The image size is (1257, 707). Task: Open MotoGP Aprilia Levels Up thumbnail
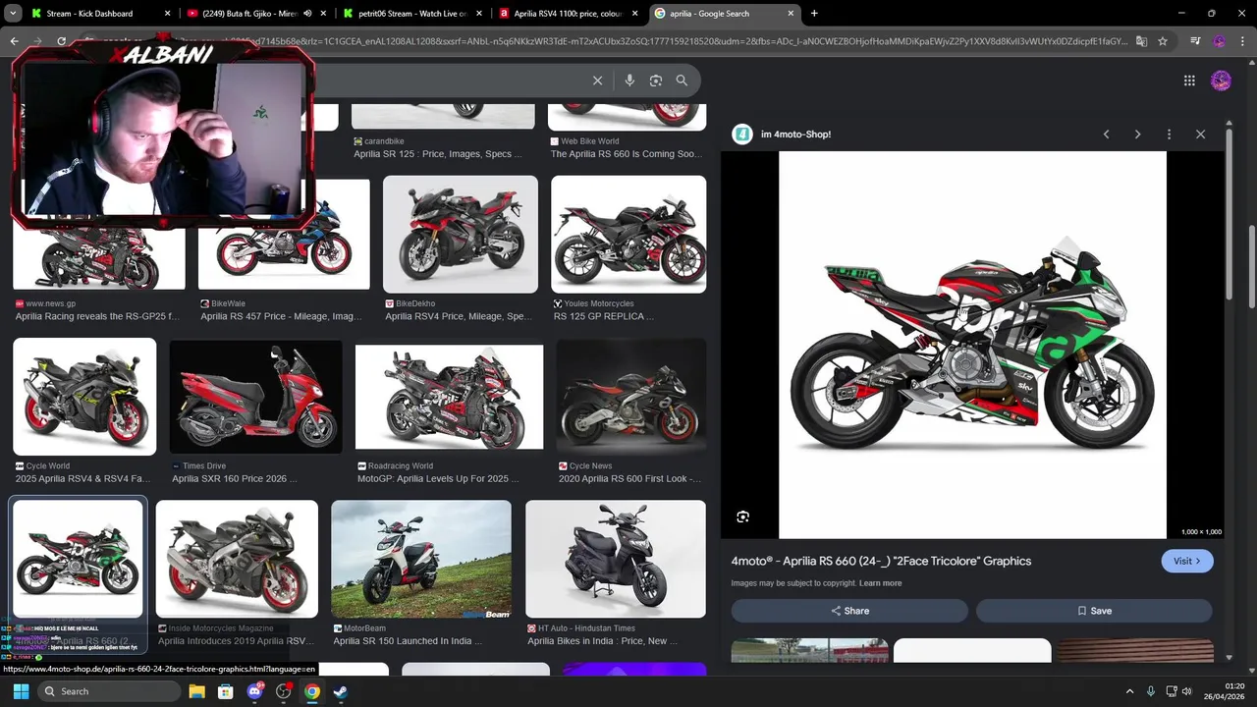click(x=449, y=397)
